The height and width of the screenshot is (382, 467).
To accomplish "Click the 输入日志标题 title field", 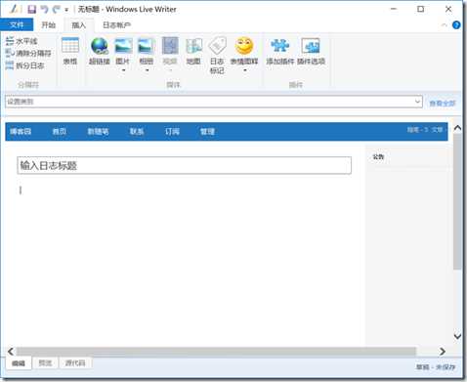I will (184, 165).
